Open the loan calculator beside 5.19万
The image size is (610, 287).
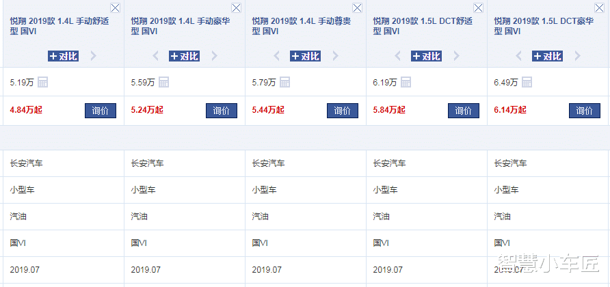[43, 82]
